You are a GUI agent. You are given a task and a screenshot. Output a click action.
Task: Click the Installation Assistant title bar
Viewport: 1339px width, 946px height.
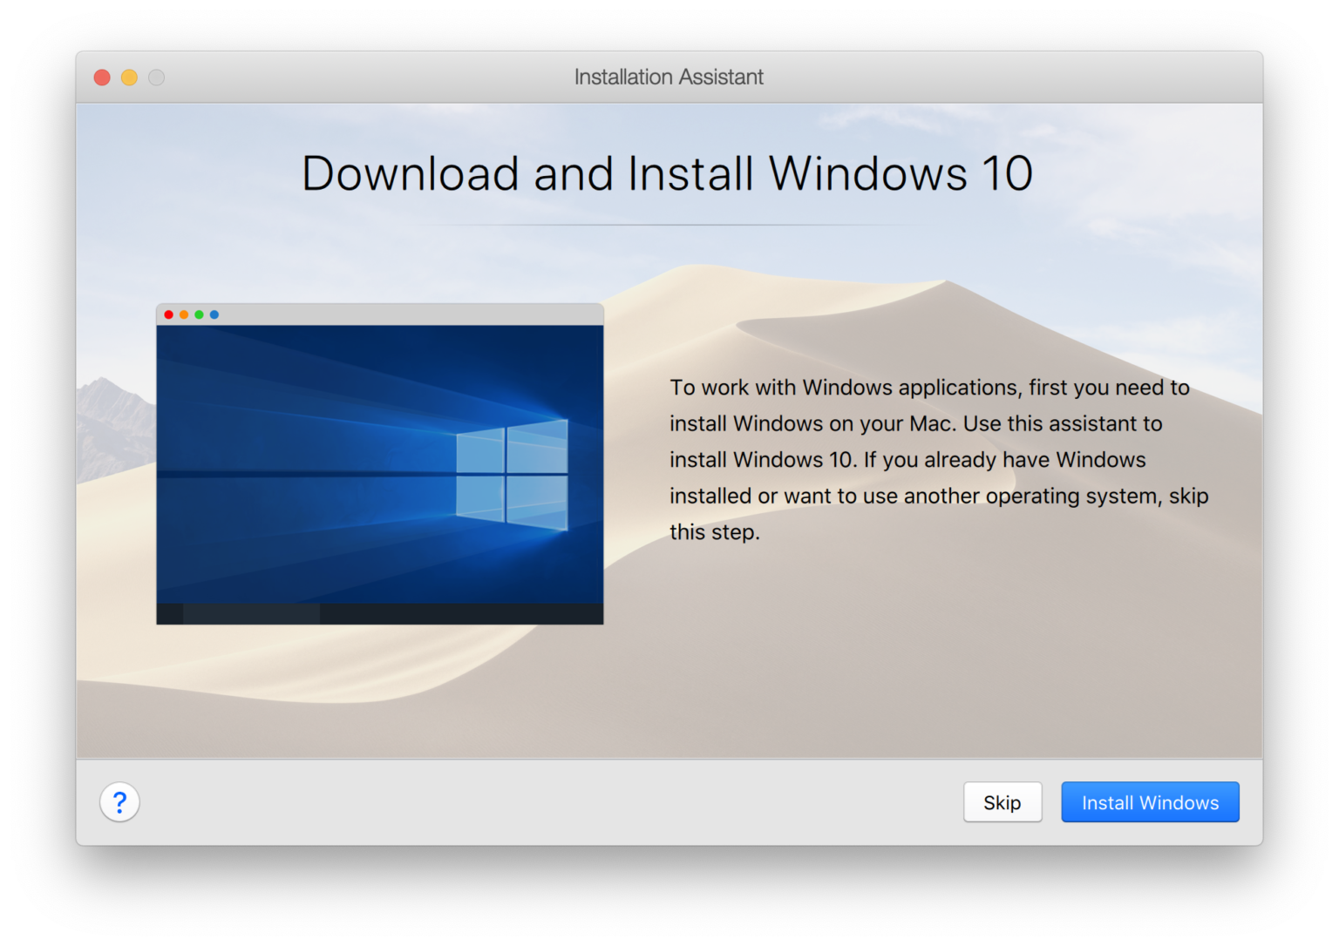[x=669, y=77]
